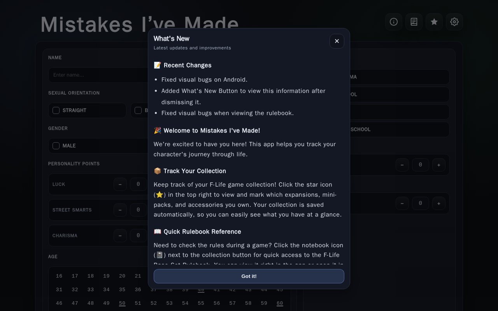Click the Enter name input field
Screen dimensions: 498x311
point(97,75)
